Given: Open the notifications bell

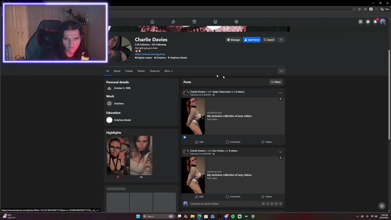Looking at the screenshot, I should coord(375,22).
